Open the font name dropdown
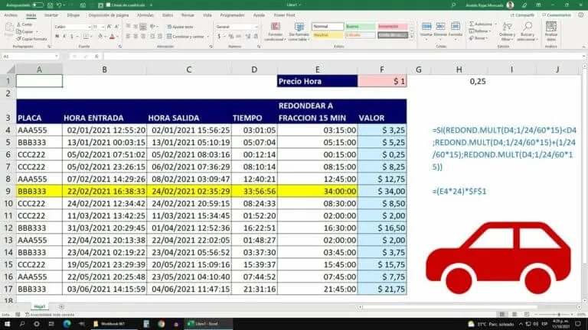This screenshot has height=330, width=588. 90,27
